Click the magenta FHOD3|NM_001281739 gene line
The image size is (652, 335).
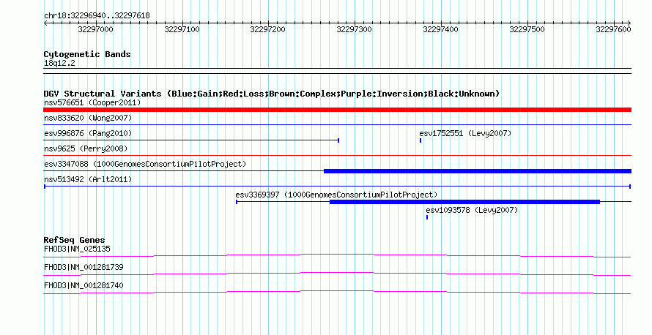pos(337,274)
